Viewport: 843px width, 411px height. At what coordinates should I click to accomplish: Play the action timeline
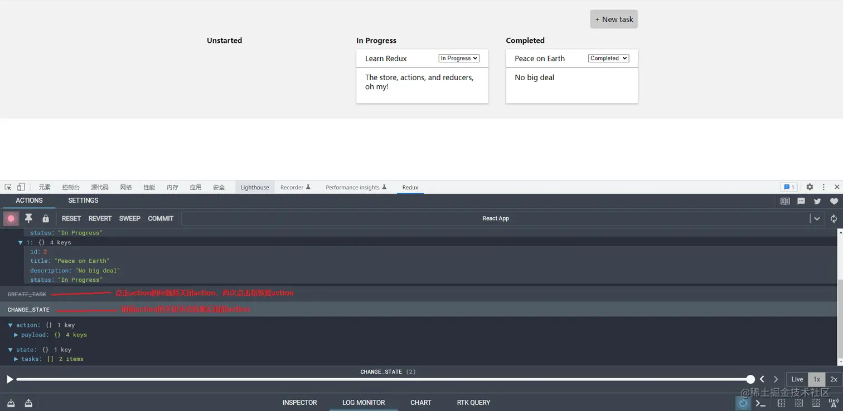(9, 379)
